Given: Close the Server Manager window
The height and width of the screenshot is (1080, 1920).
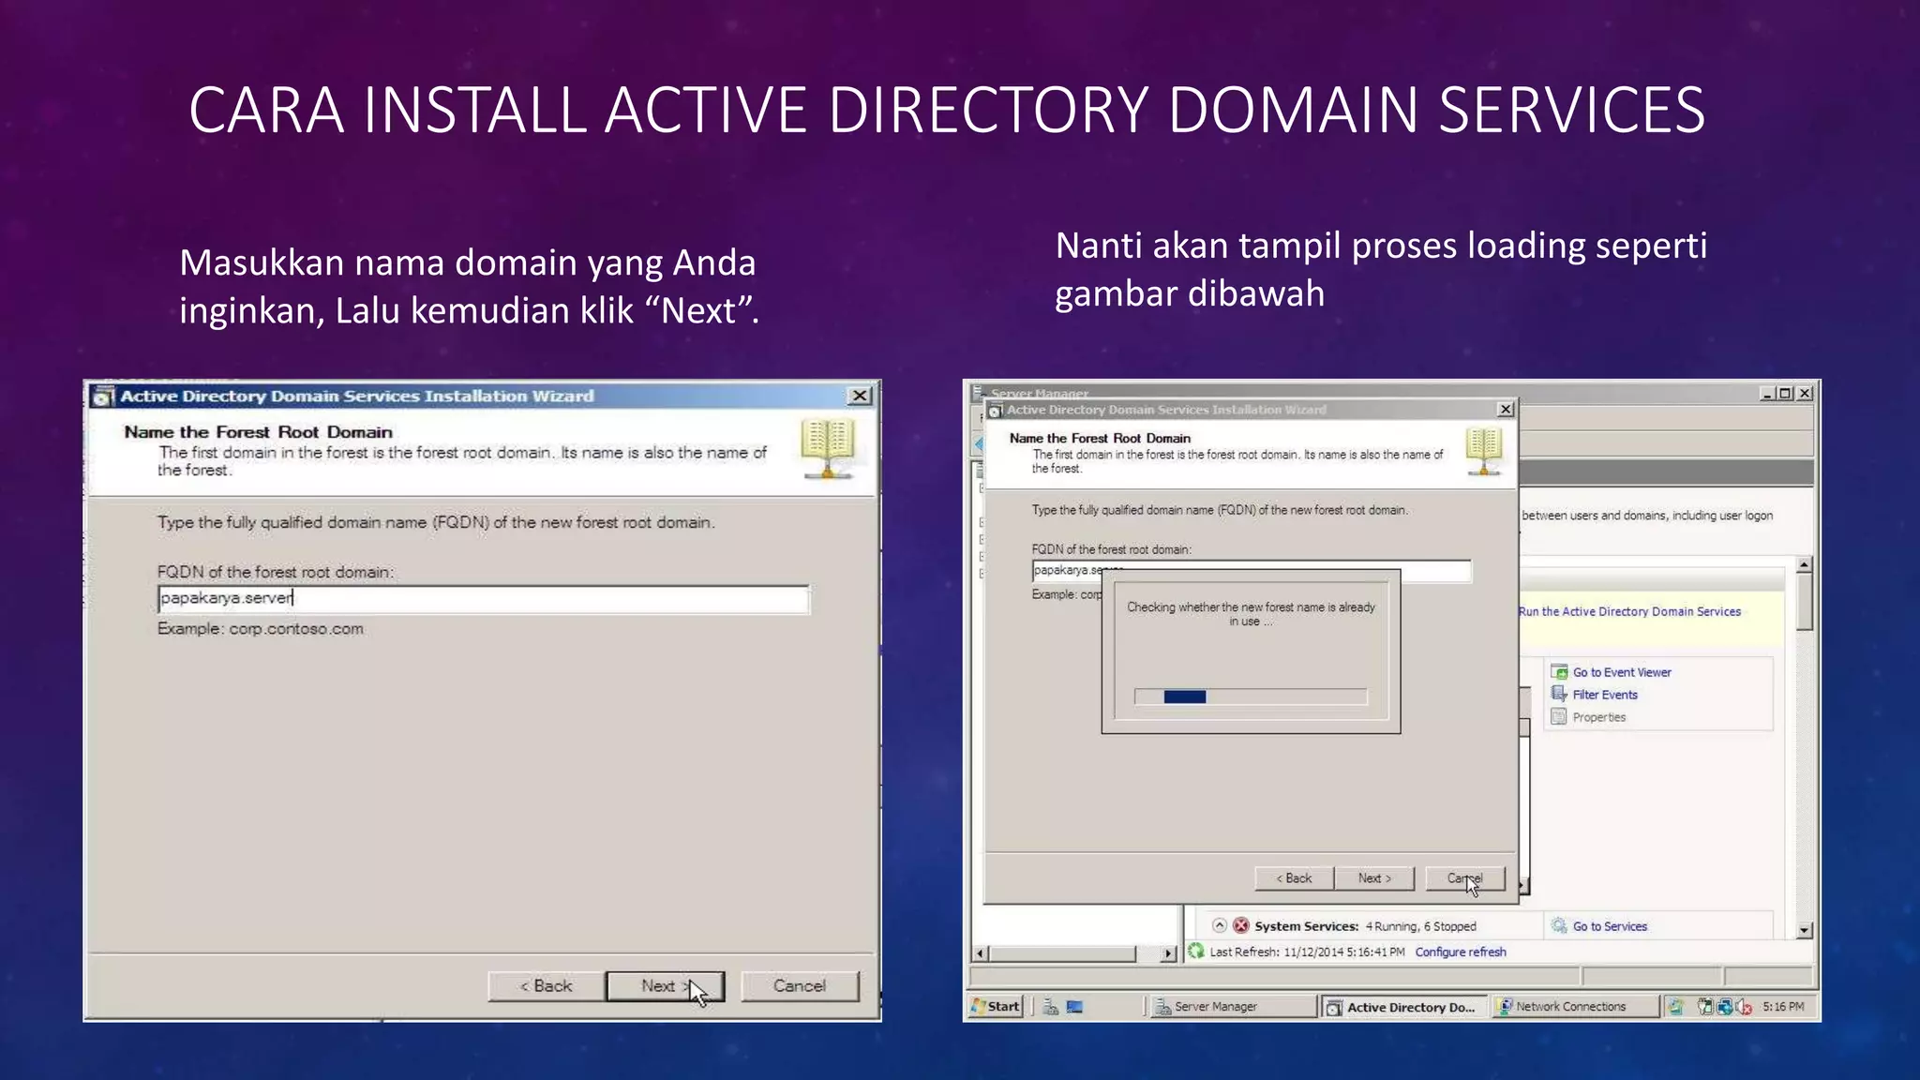Looking at the screenshot, I should coord(1804,394).
